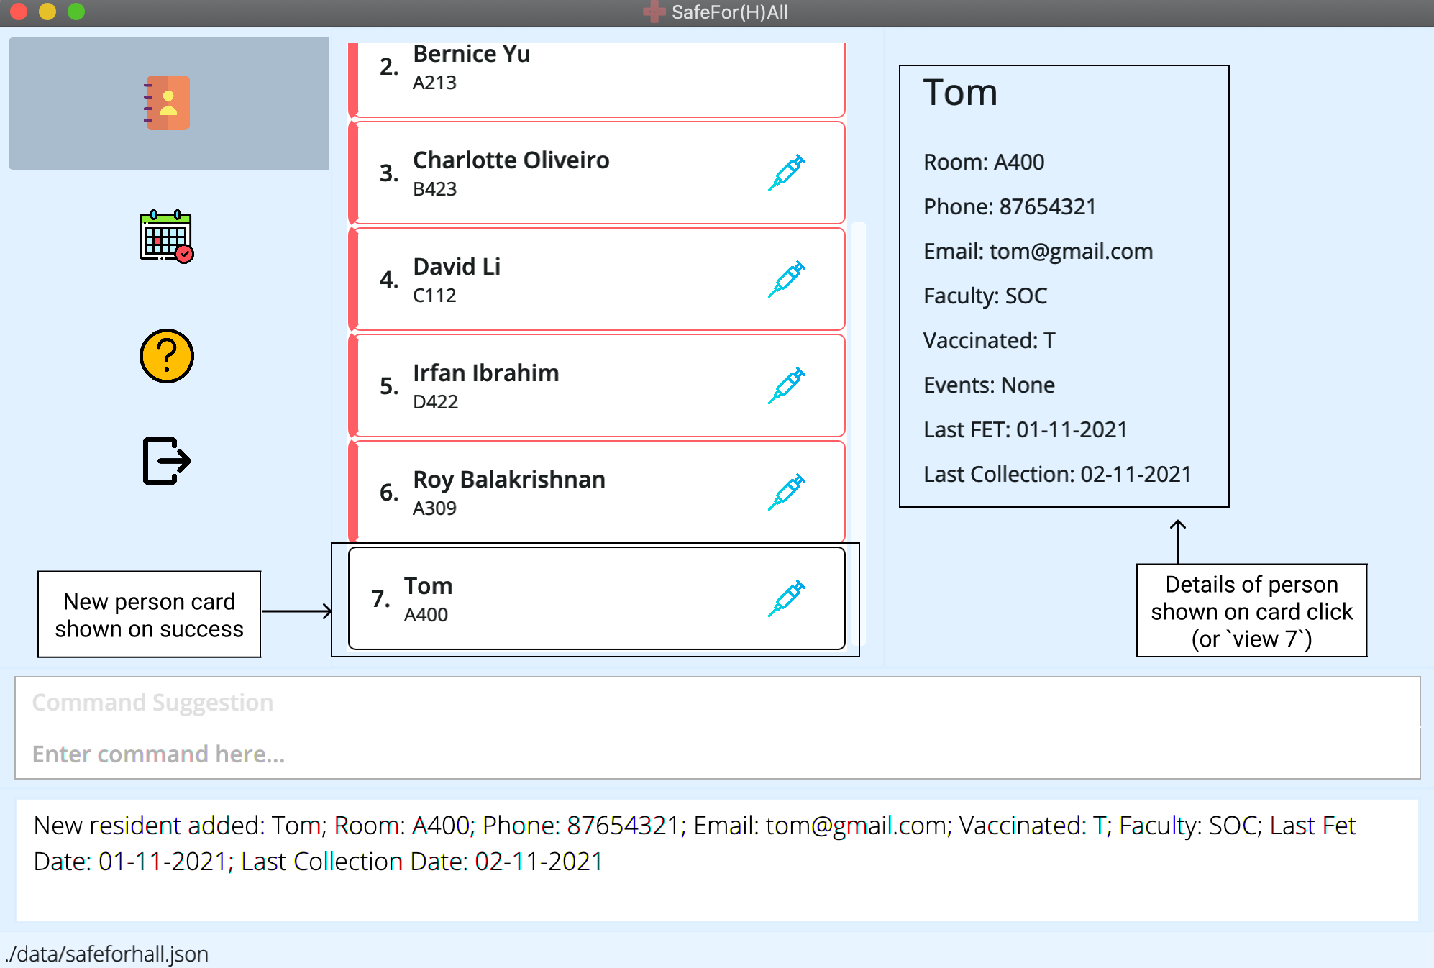This screenshot has height=968, width=1434.
Task: Click the SafeFor(H)All window title text
Action: pos(729,12)
